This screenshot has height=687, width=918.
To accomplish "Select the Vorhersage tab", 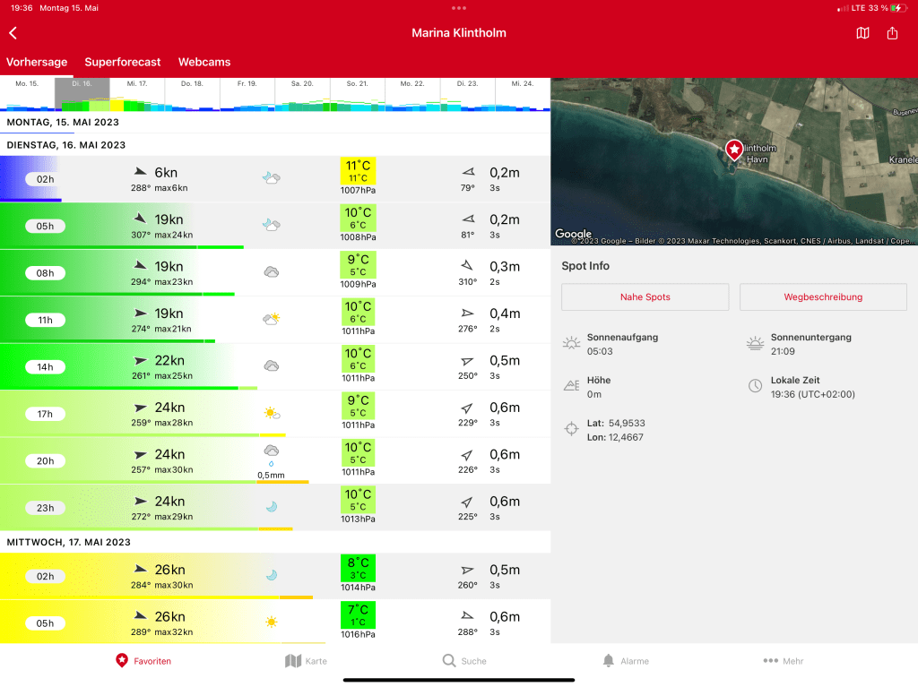I will point(37,63).
